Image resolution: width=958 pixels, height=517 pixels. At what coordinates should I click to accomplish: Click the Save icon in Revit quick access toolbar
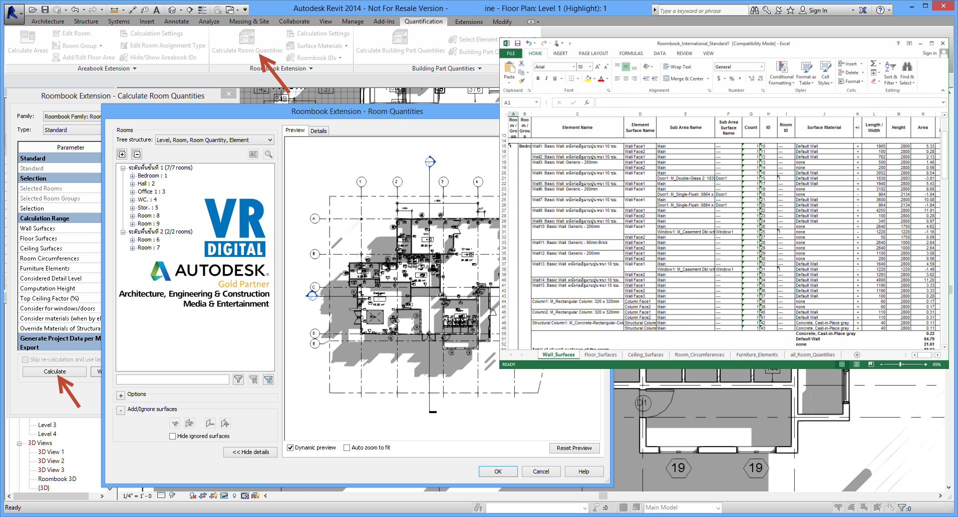coord(45,9)
